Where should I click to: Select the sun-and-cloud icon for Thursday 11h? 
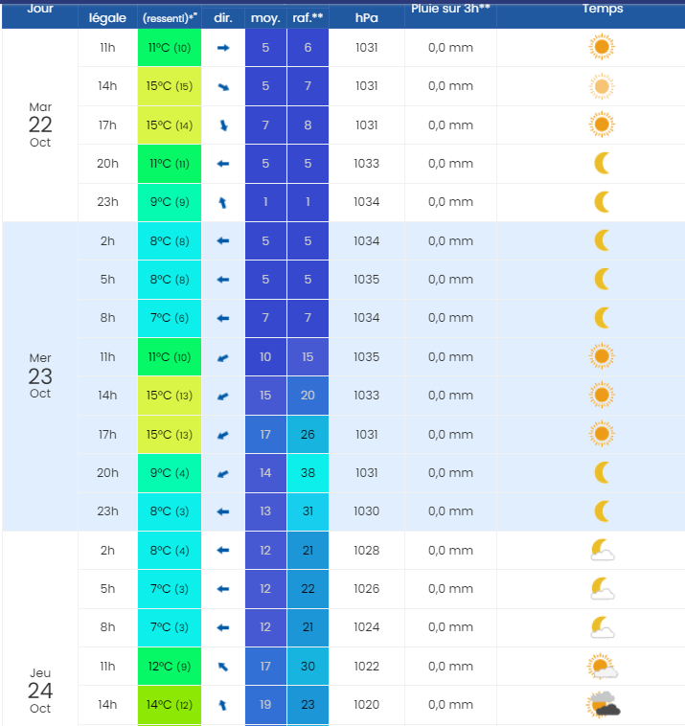tap(602, 666)
